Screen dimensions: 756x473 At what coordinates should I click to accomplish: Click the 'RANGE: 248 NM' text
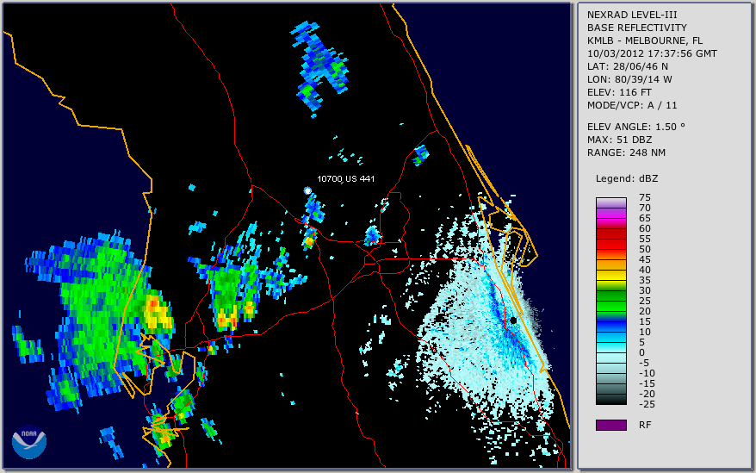[626, 153]
